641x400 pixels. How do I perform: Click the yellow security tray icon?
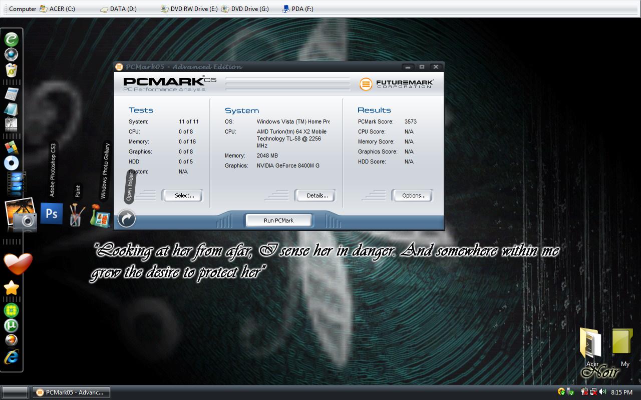[561, 392]
